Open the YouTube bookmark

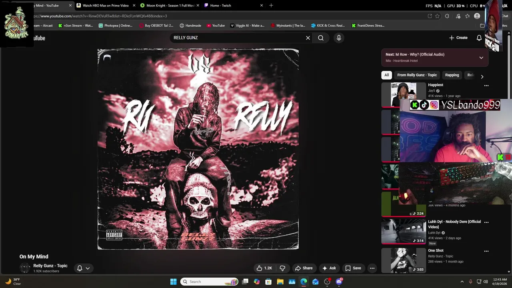[x=216, y=26]
